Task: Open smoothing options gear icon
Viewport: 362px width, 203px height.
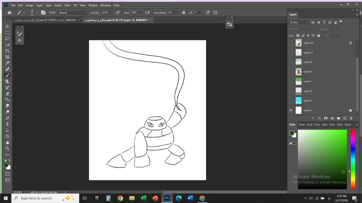Action: click(184, 13)
